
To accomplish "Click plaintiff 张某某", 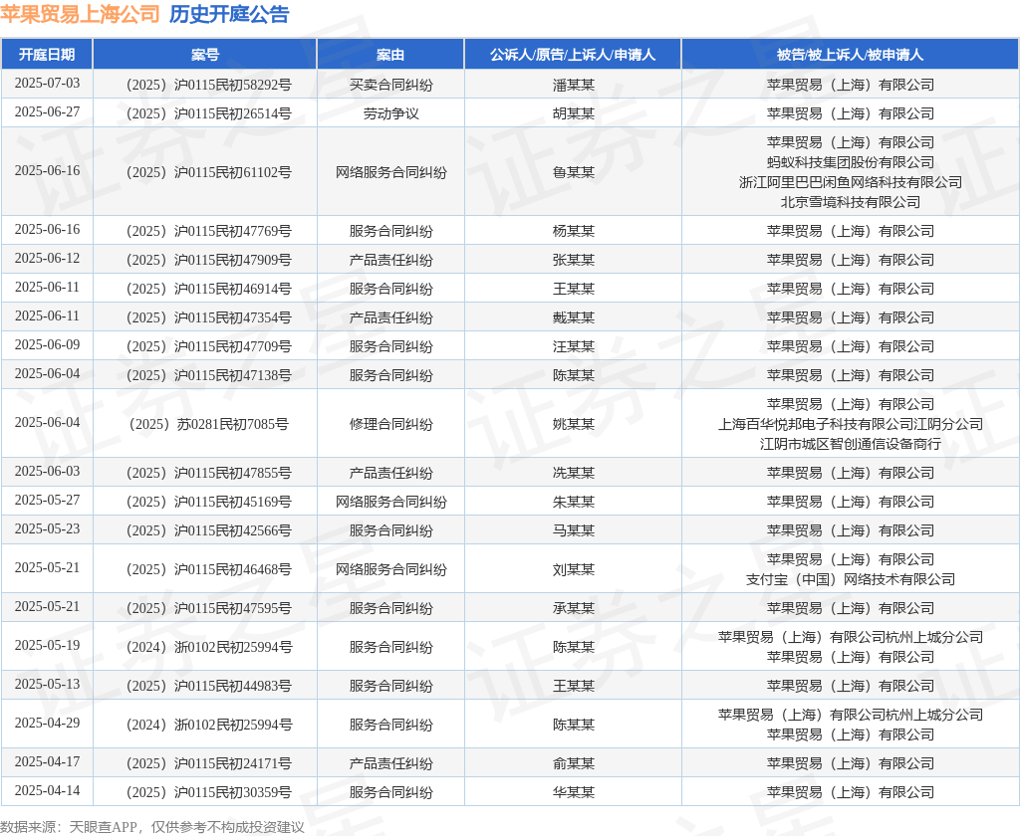I will (x=573, y=260).
